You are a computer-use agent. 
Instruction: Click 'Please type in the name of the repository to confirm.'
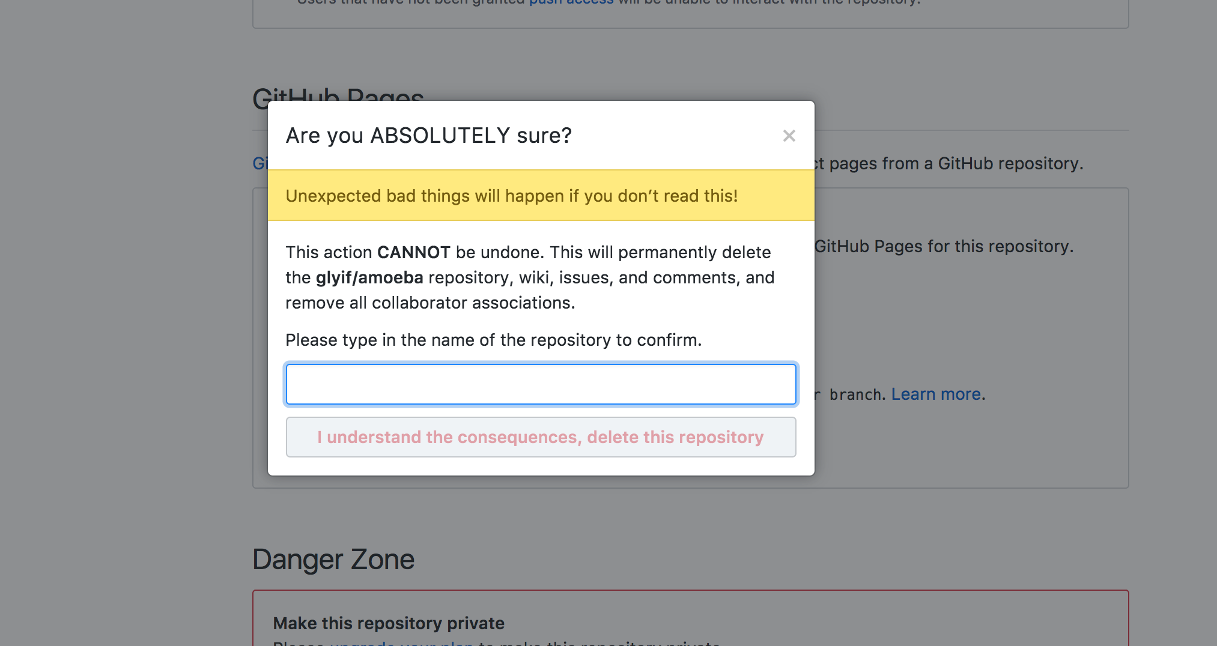click(494, 340)
